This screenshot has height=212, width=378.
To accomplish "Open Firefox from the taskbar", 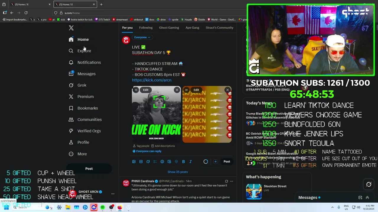I will (x=120, y=207).
